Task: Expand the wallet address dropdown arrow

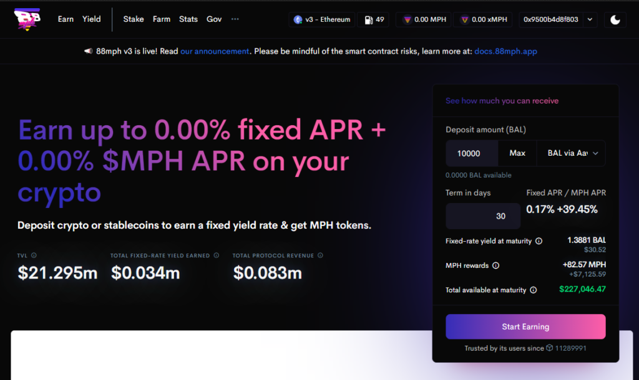Action: pyautogui.click(x=590, y=19)
